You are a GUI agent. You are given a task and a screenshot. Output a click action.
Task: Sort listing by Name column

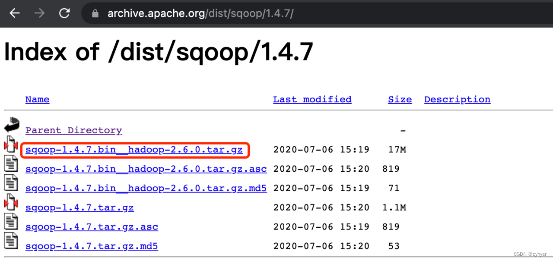(x=37, y=100)
